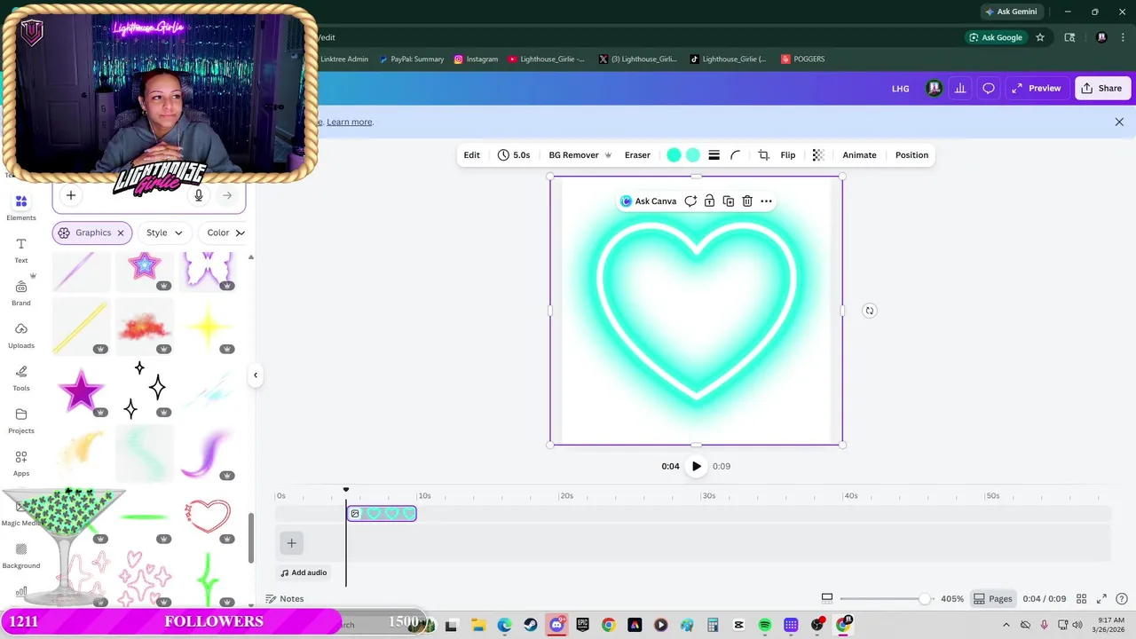The width and height of the screenshot is (1136, 639).
Task: Select the BG Remover tool
Action: 580,155
